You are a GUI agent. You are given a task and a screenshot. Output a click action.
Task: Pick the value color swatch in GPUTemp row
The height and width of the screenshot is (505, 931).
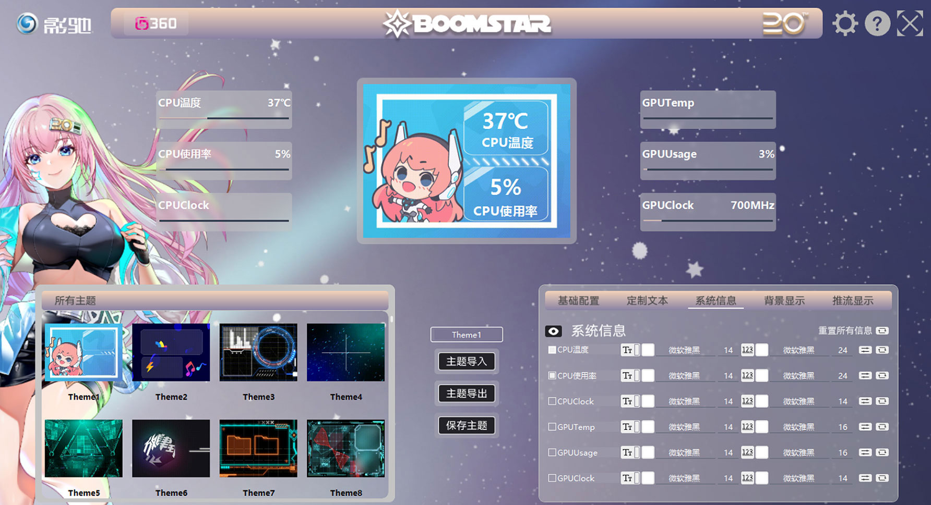(762, 427)
